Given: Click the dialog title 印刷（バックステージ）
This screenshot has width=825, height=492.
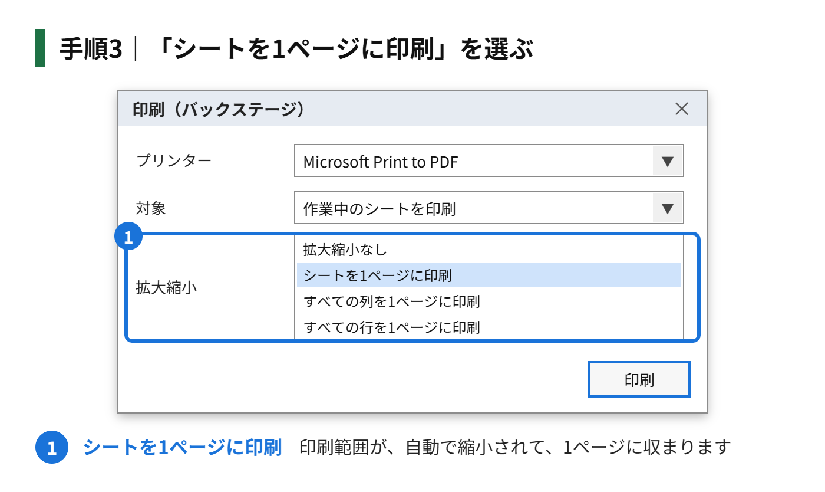Looking at the screenshot, I should point(219,109).
